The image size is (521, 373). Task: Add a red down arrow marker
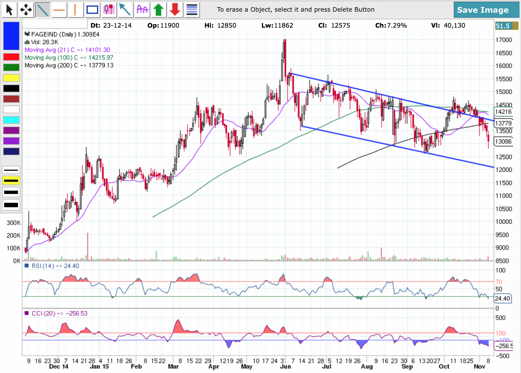175,10
